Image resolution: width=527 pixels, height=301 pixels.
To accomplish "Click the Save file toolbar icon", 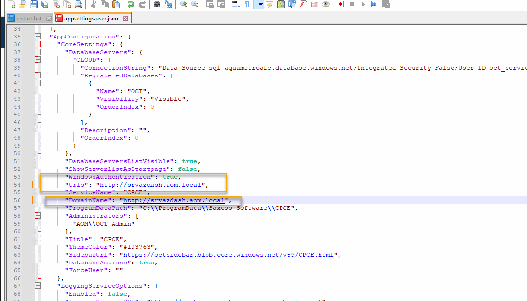I will (x=34, y=4).
